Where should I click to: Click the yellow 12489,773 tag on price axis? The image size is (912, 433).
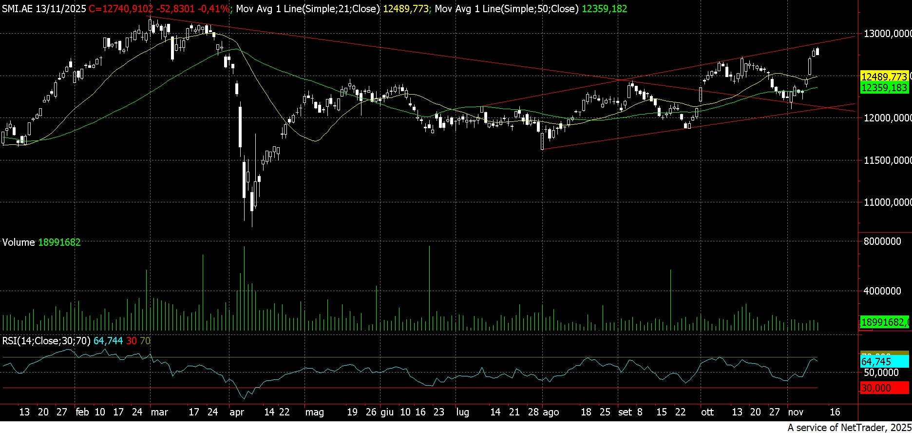pos(884,77)
